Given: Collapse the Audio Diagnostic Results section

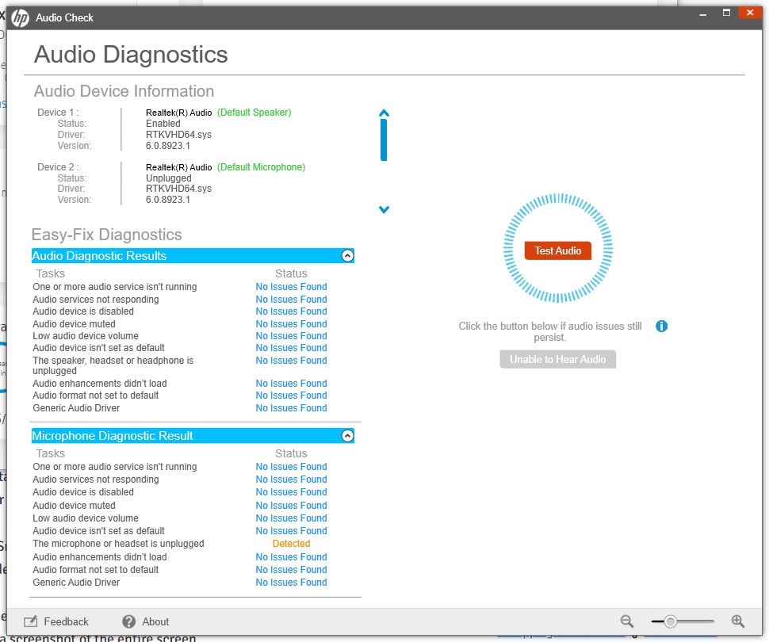Looking at the screenshot, I should [347, 255].
